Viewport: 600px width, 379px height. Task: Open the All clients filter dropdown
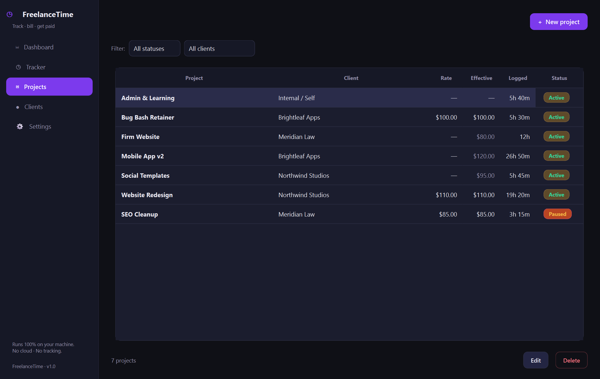pyautogui.click(x=219, y=48)
